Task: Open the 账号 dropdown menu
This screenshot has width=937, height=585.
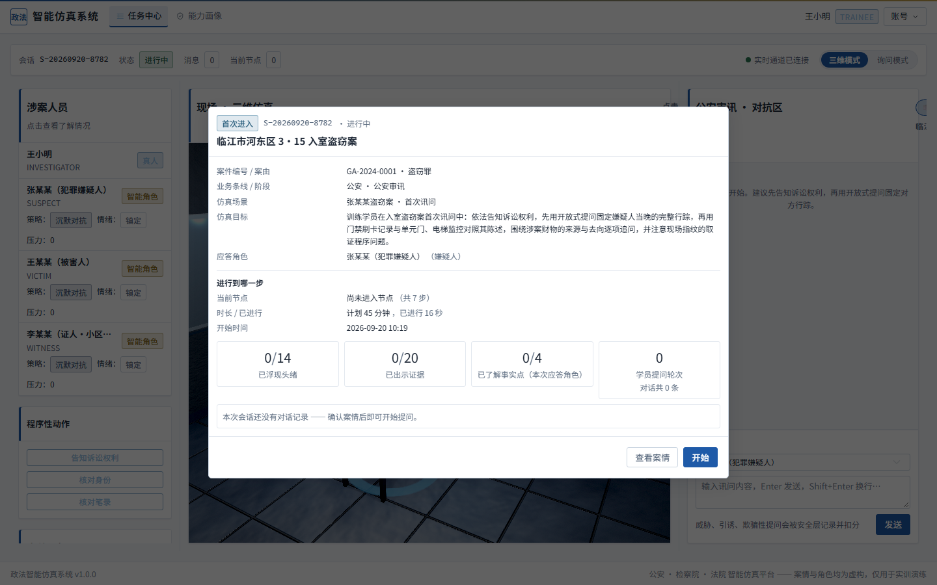Action: [905, 17]
